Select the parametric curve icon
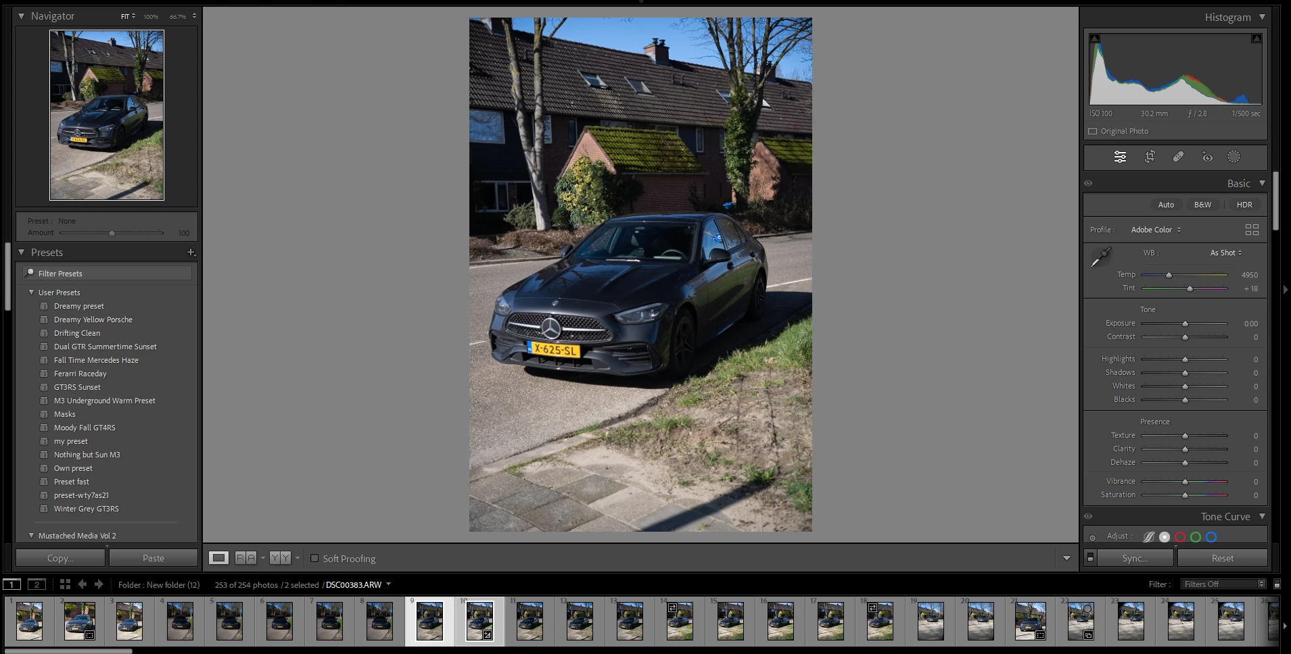Viewport: 1291px width, 654px height. point(1148,537)
